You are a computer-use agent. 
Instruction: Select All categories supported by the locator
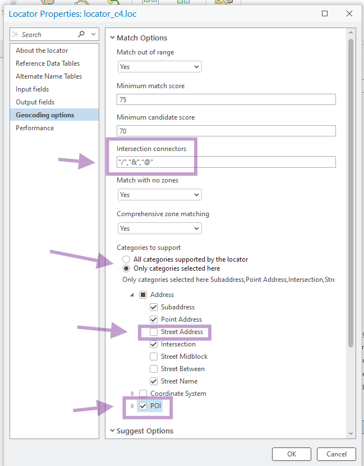click(126, 259)
